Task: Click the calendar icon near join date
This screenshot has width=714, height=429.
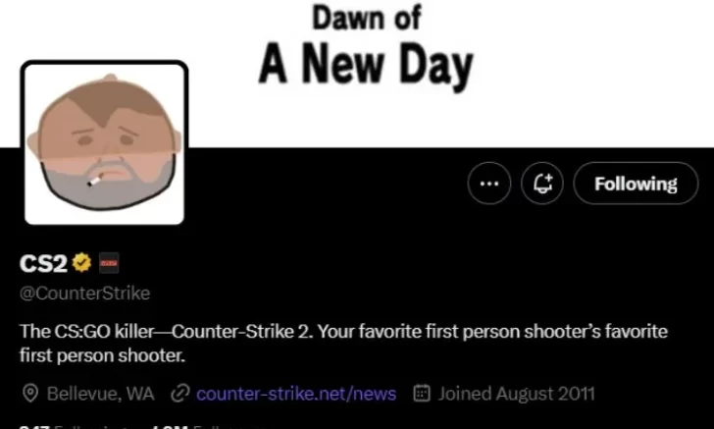Action: 422,393
